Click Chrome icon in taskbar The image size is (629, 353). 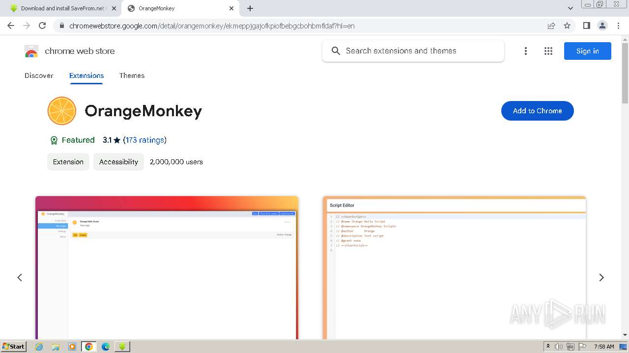click(x=89, y=347)
